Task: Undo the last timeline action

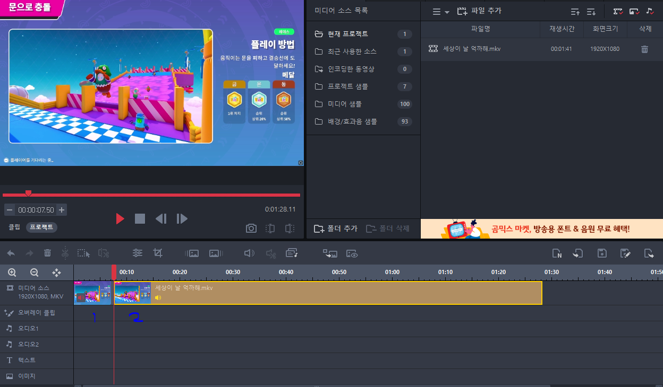Action: pos(11,253)
